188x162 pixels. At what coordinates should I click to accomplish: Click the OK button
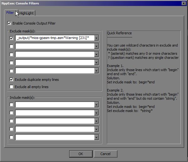pos(81,154)
